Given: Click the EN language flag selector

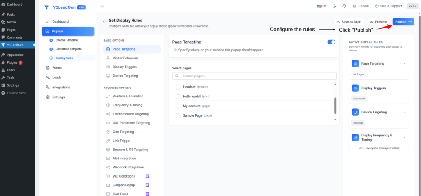Looking at the screenshot, I should coord(322,6).
